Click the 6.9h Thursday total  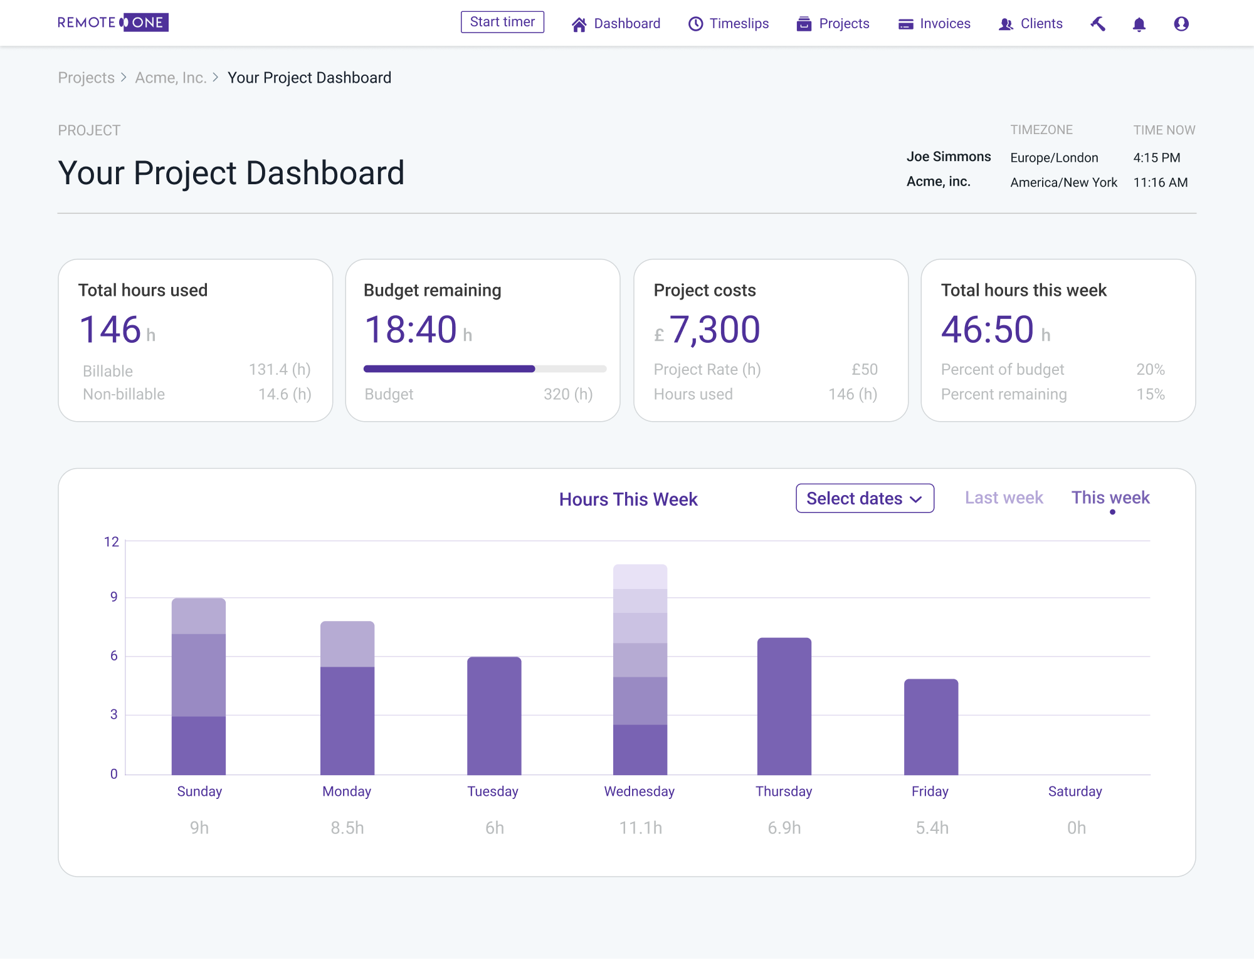pyautogui.click(x=784, y=828)
